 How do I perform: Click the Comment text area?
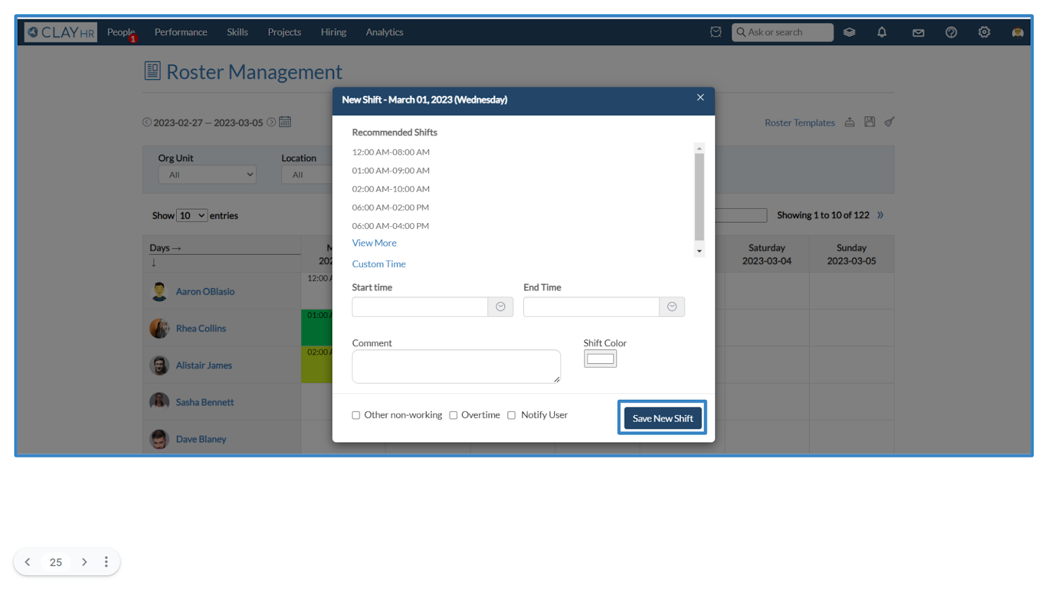point(456,366)
